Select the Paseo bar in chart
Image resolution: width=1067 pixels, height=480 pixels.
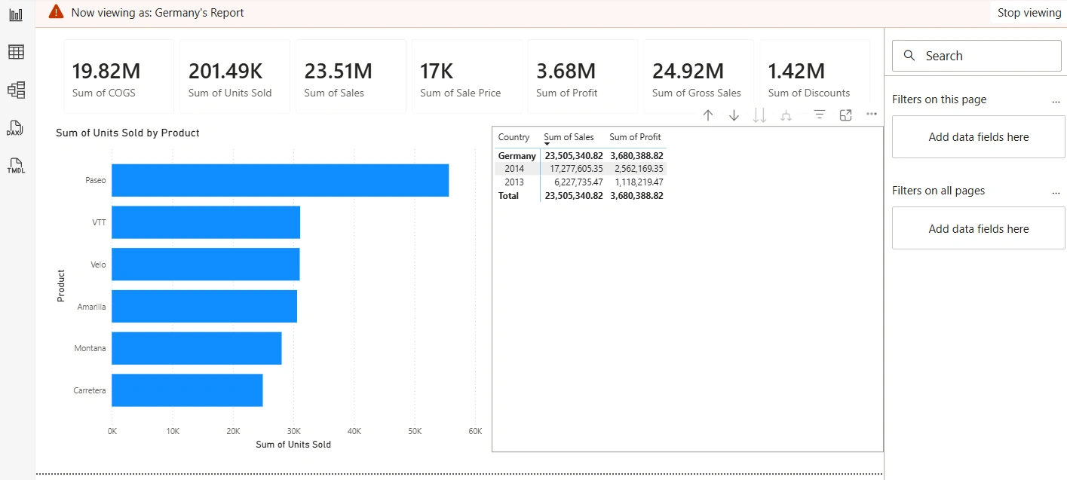click(x=280, y=181)
